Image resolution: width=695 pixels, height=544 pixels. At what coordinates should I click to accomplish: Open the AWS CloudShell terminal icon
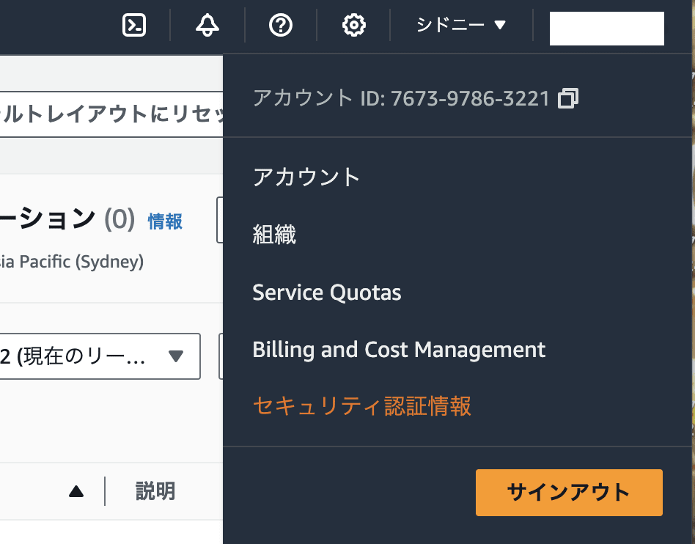[x=133, y=25]
